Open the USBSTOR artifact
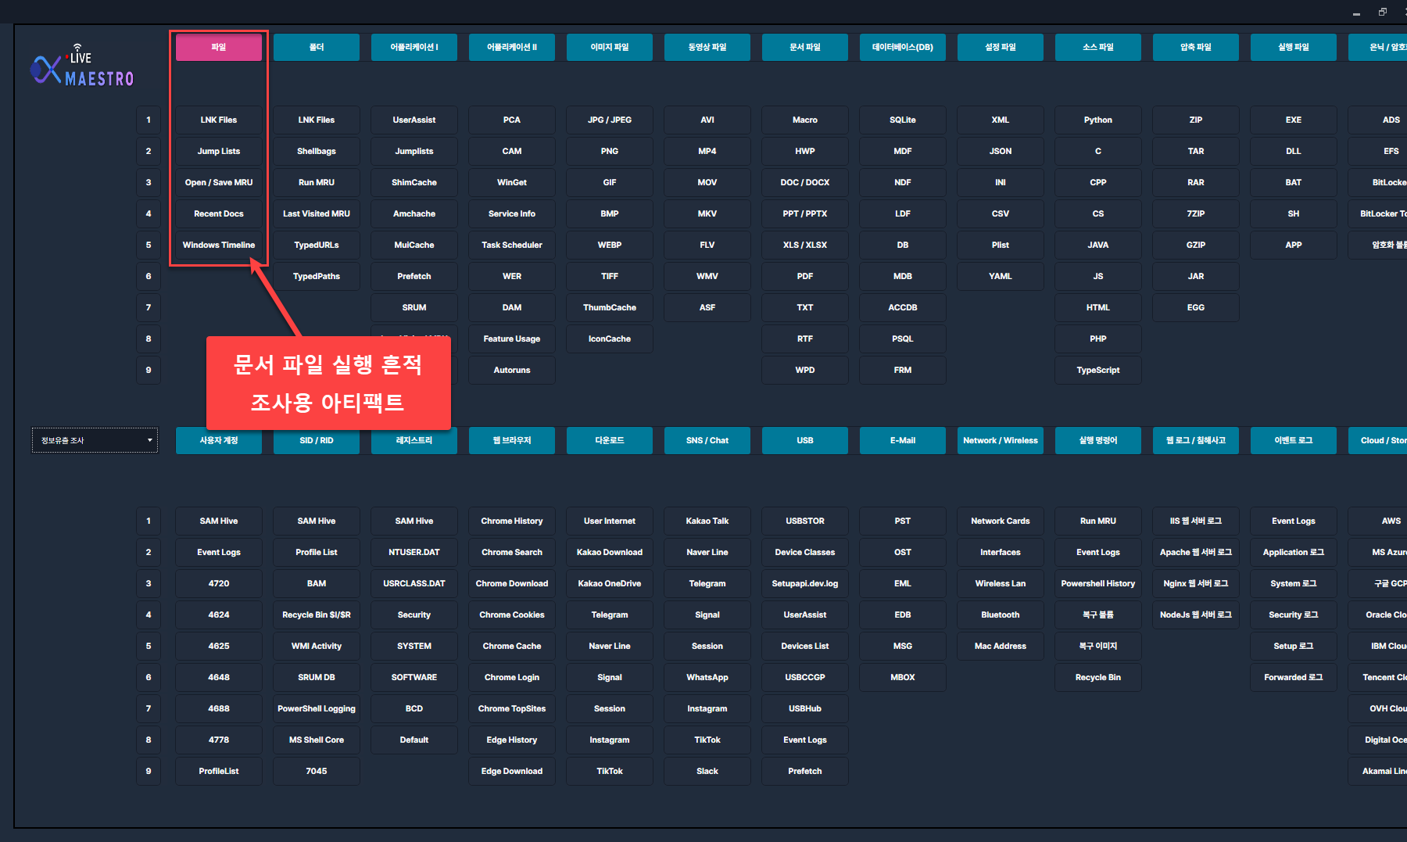Viewport: 1407px width, 842px height. point(805,521)
